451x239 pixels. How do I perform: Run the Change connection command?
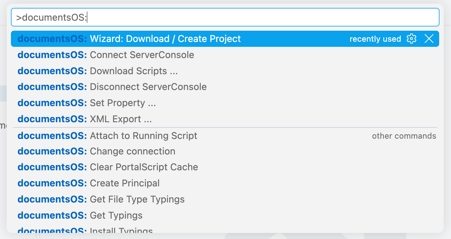[x=225, y=151]
